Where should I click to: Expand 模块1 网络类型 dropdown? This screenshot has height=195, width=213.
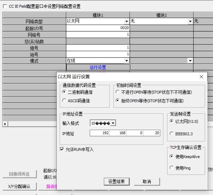tap(127, 22)
